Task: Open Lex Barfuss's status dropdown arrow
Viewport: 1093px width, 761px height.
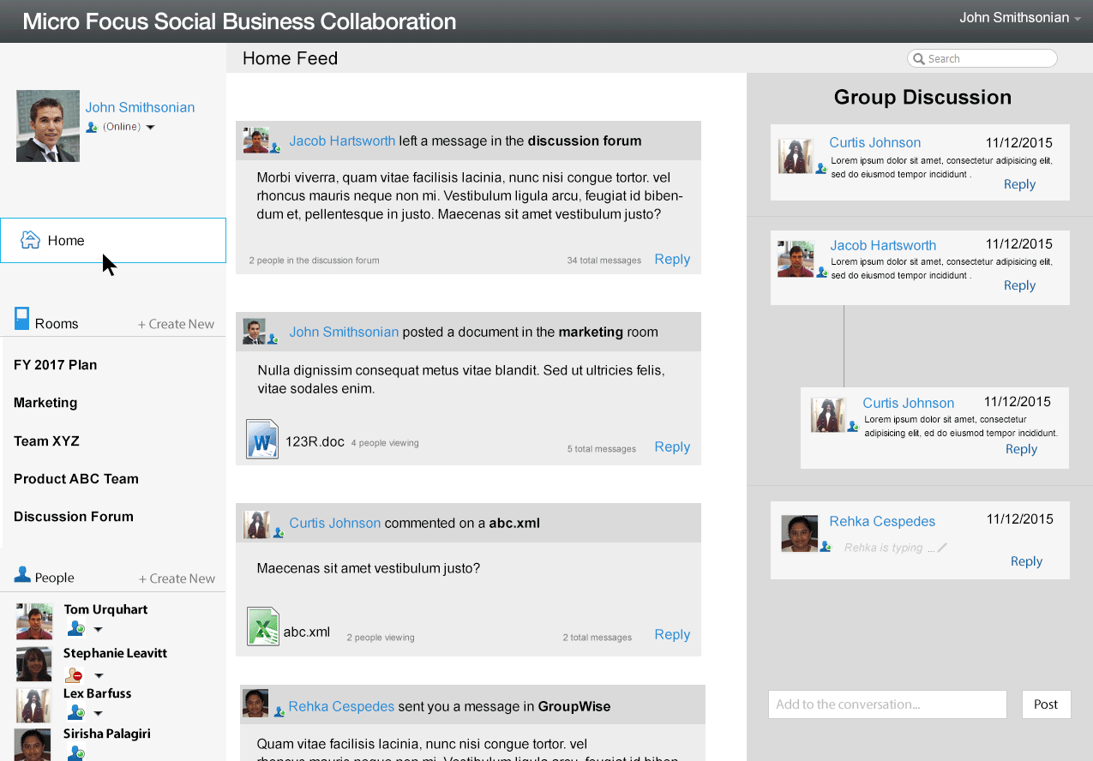Action: pos(98,713)
